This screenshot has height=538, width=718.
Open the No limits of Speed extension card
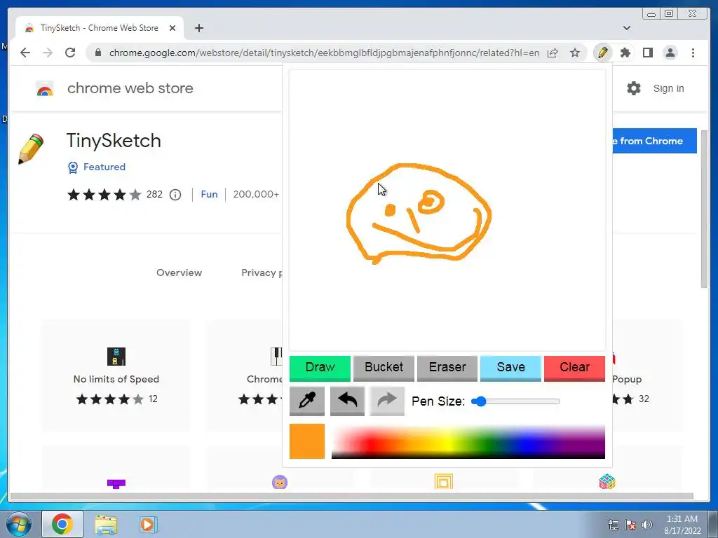[x=116, y=375]
